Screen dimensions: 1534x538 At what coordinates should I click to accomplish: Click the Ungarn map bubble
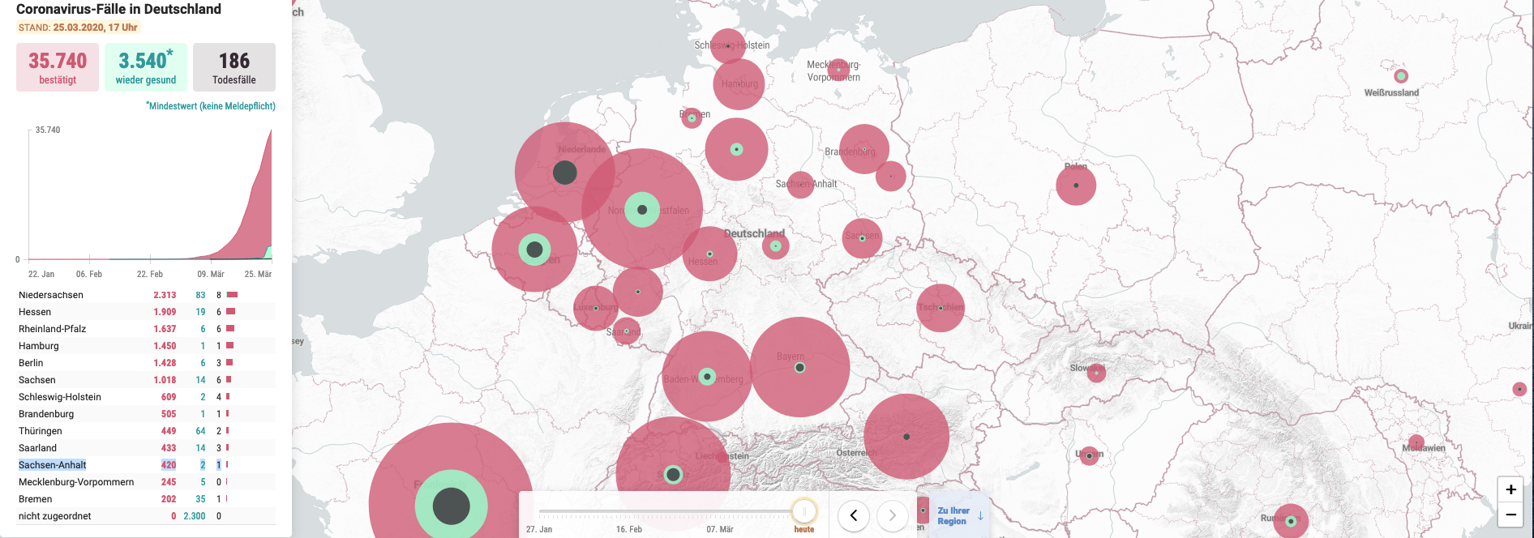point(1089,455)
